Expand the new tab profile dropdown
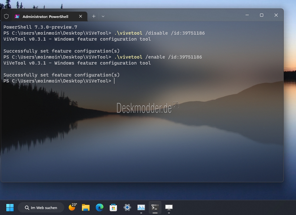Screen dimensions: 296x215 click(103, 16)
